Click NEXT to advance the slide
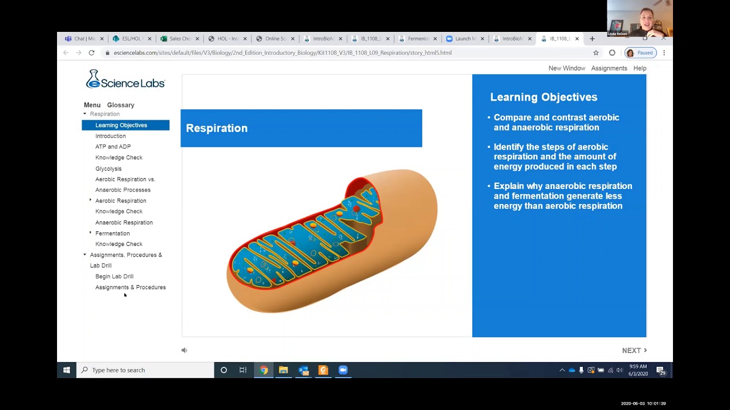 tap(634, 350)
